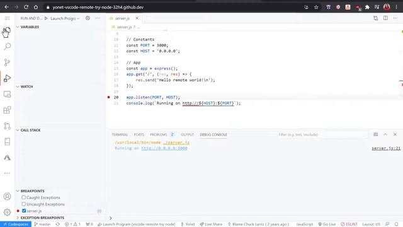This screenshot has height=227, width=403.
Task: Open the Accounts menu icon
Action: pyautogui.click(x=7, y=197)
